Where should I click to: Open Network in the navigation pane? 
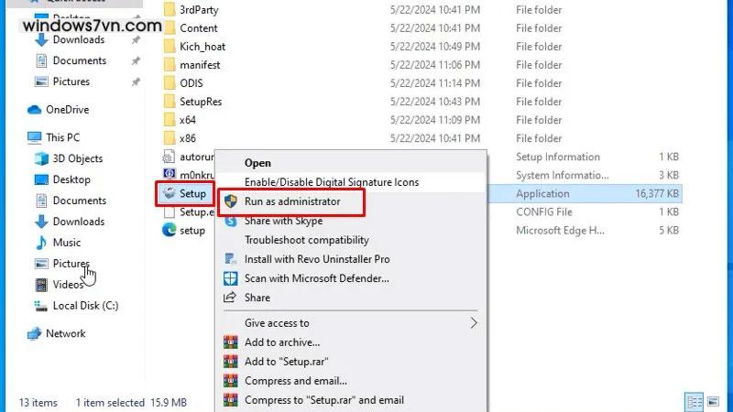point(65,333)
